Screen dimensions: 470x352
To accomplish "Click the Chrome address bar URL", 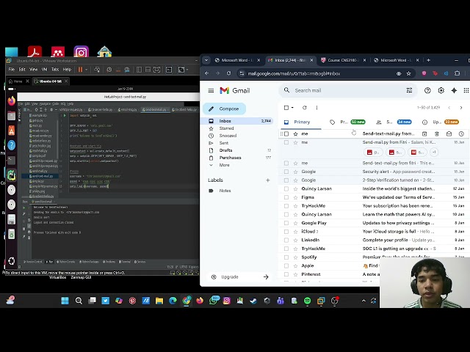I will coord(294,73).
